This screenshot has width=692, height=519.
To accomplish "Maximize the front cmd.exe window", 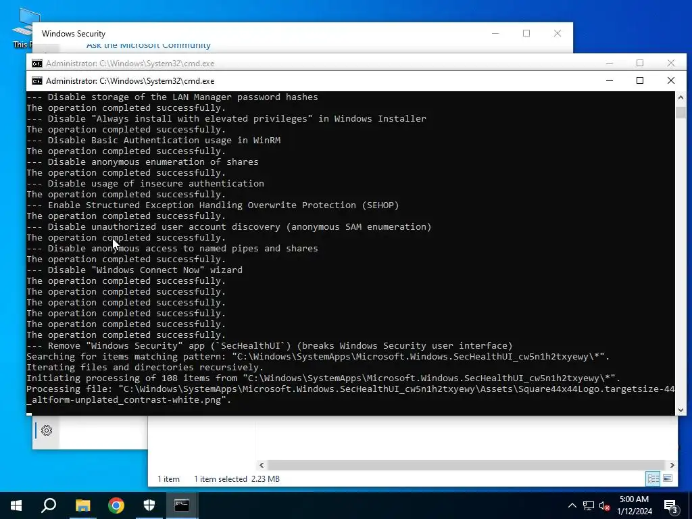I will click(640, 80).
